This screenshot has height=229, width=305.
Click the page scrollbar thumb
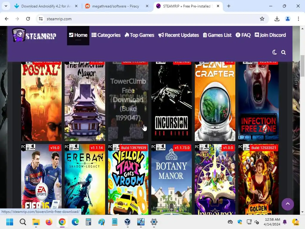click(302, 66)
